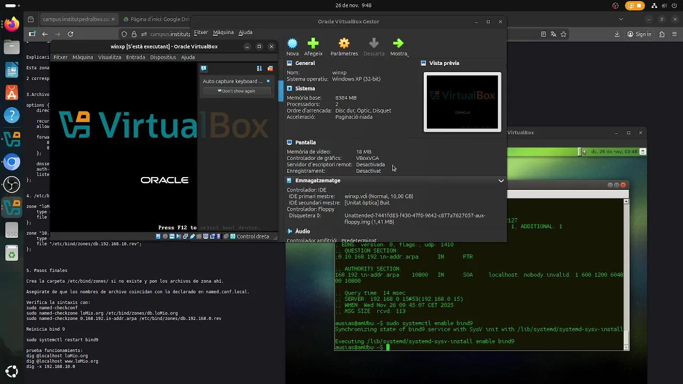
Task: Click Sign in in Firefox toolbar
Action: [x=639, y=34]
